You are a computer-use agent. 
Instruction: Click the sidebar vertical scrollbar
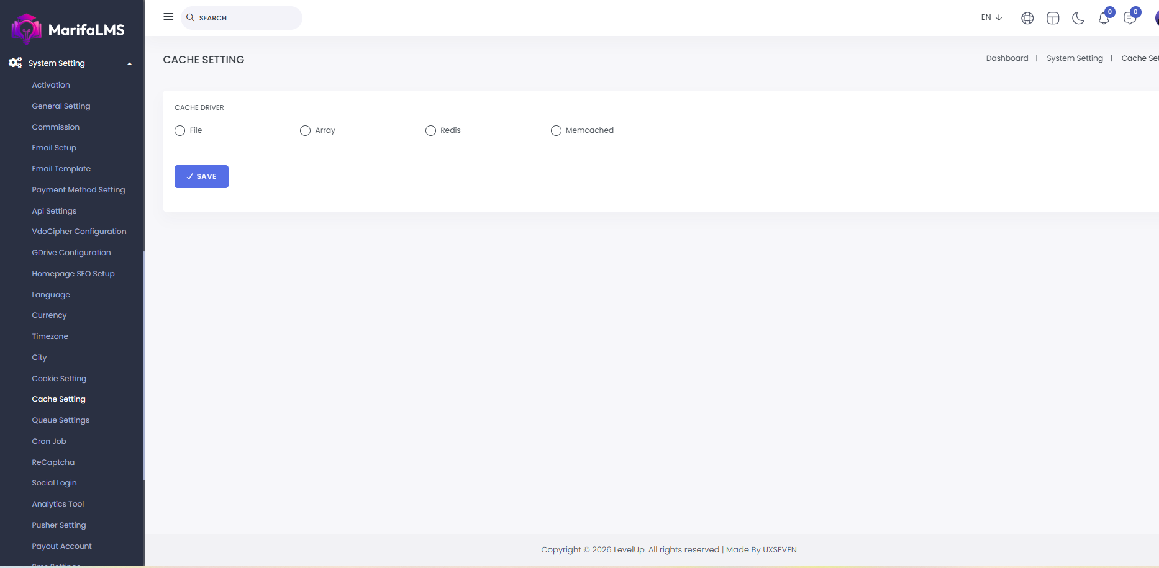pos(144,365)
